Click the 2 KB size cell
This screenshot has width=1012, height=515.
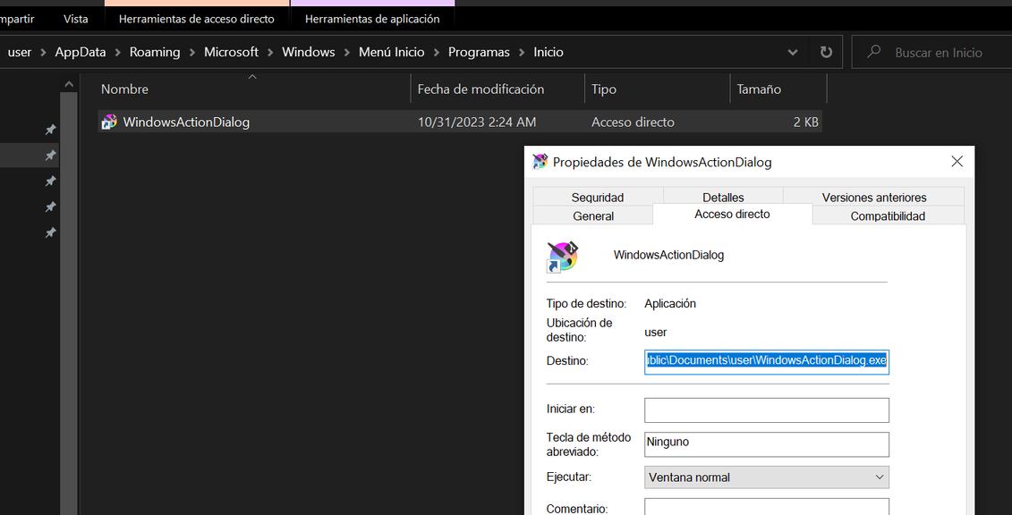click(x=806, y=122)
